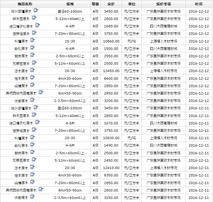Open 依奇原木 link in the 3150.00 row
The width and height of the screenshot is (213, 202).
[21, 198]
